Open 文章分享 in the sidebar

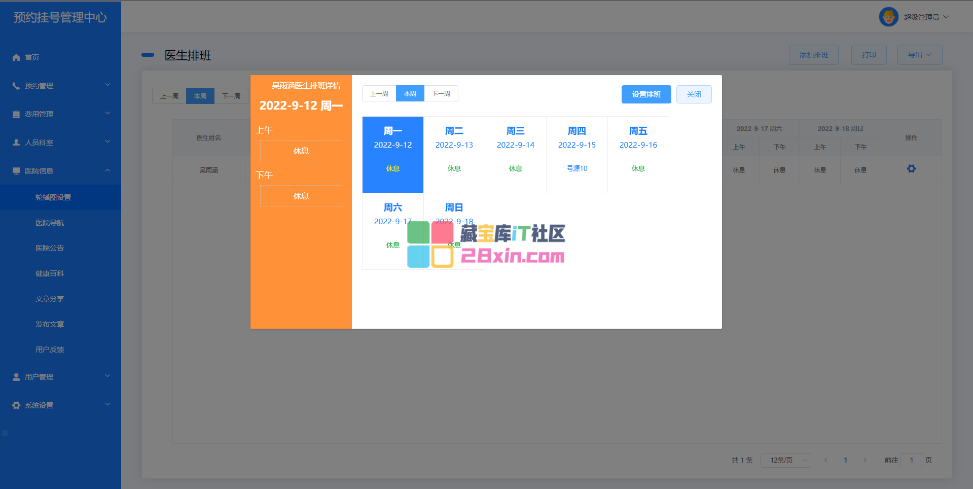60,299
